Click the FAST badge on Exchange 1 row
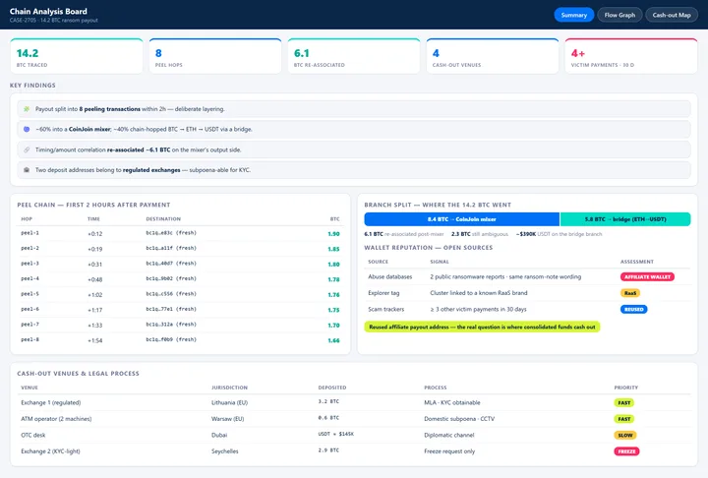The height and width of the screenshot is (478, 708). [x=623, y=402]
